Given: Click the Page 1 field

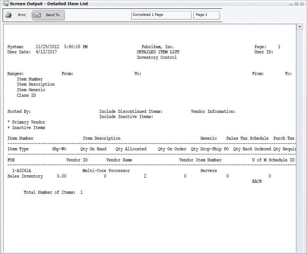Looking at the screenshot, I should (206, 15).
